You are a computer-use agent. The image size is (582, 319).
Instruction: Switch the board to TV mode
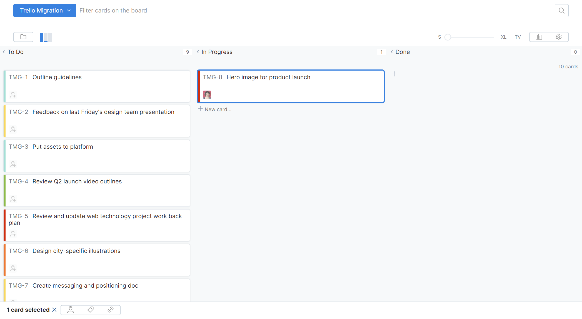point(518,37)
